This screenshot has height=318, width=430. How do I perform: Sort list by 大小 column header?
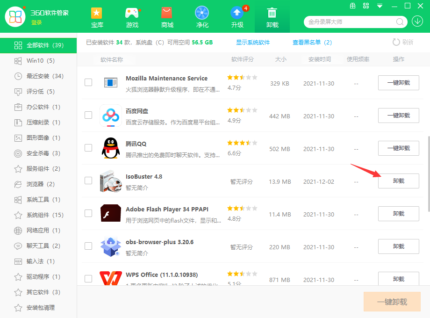coord(280,59)
